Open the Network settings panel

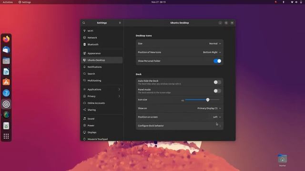click(x=102, y=38)
